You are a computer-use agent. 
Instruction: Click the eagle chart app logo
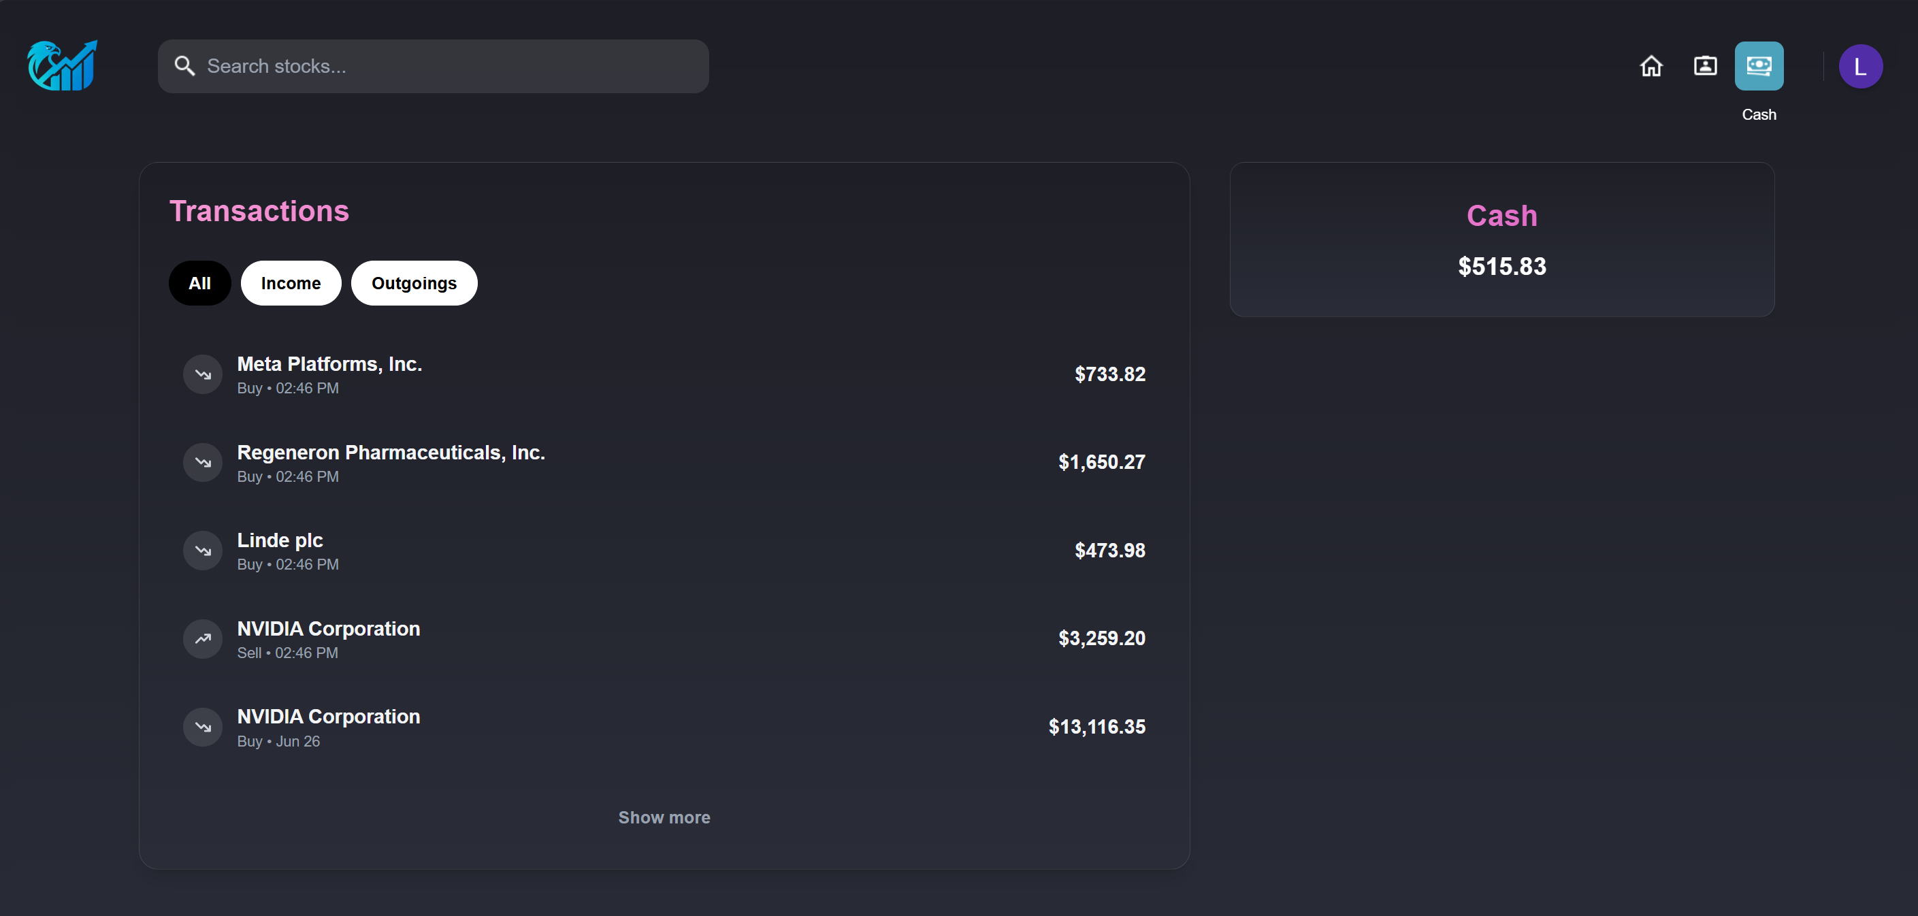tap(62, 65)
